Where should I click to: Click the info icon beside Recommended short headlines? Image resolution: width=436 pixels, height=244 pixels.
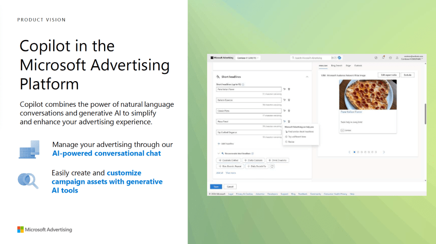[x=253, y=153]
